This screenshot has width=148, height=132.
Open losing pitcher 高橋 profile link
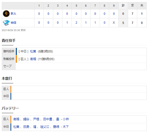33,59
